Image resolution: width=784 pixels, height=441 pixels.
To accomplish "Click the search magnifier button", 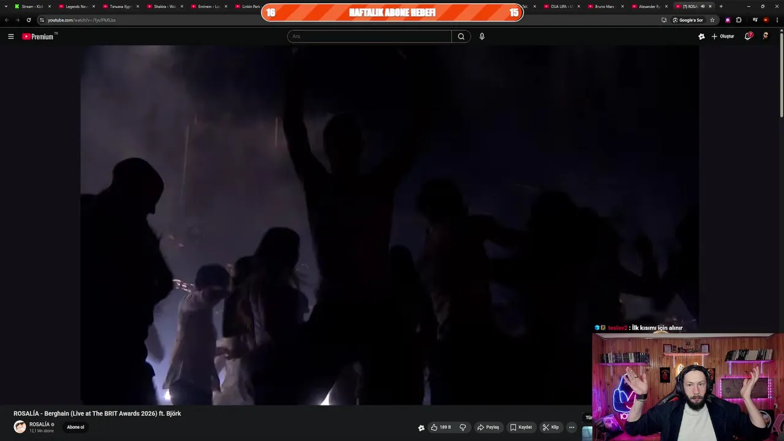I will click(461, 36).
